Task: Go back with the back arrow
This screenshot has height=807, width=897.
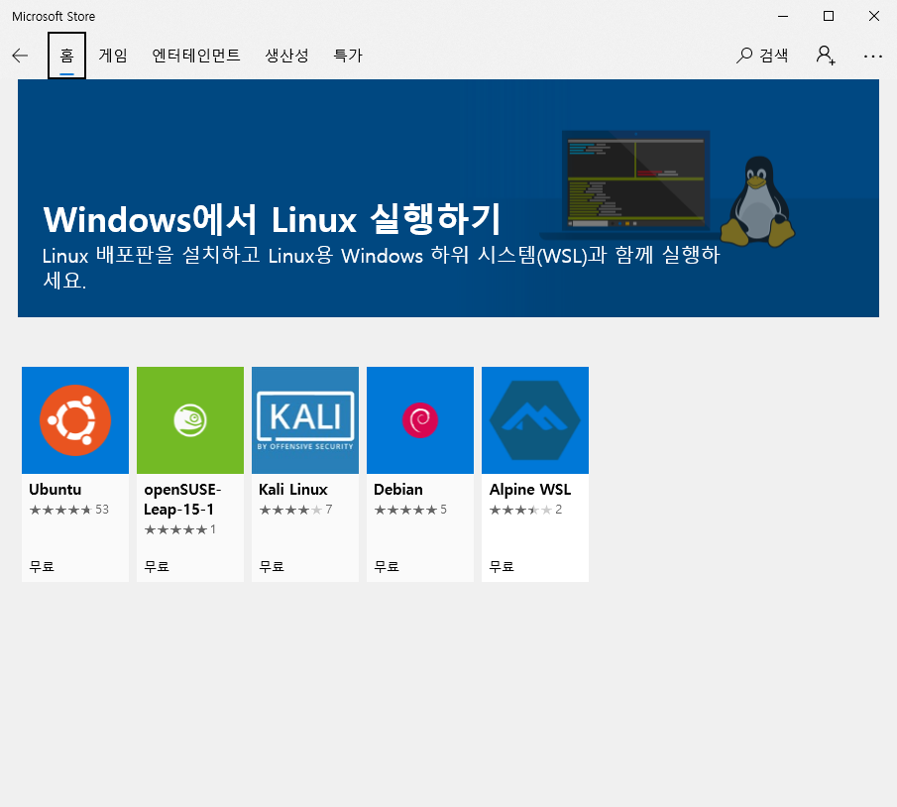Action: tap(20, 56)
